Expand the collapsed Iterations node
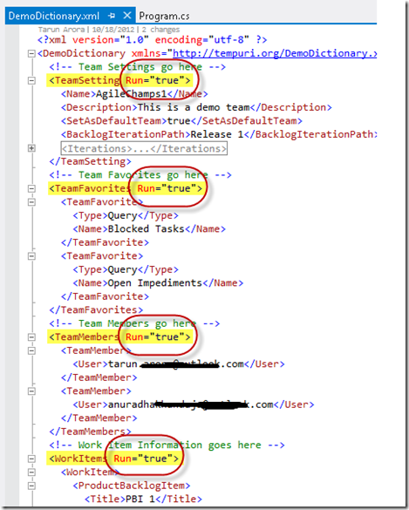Image resolution: width=409 pixels, height=510 pixels. click(31, 148)
